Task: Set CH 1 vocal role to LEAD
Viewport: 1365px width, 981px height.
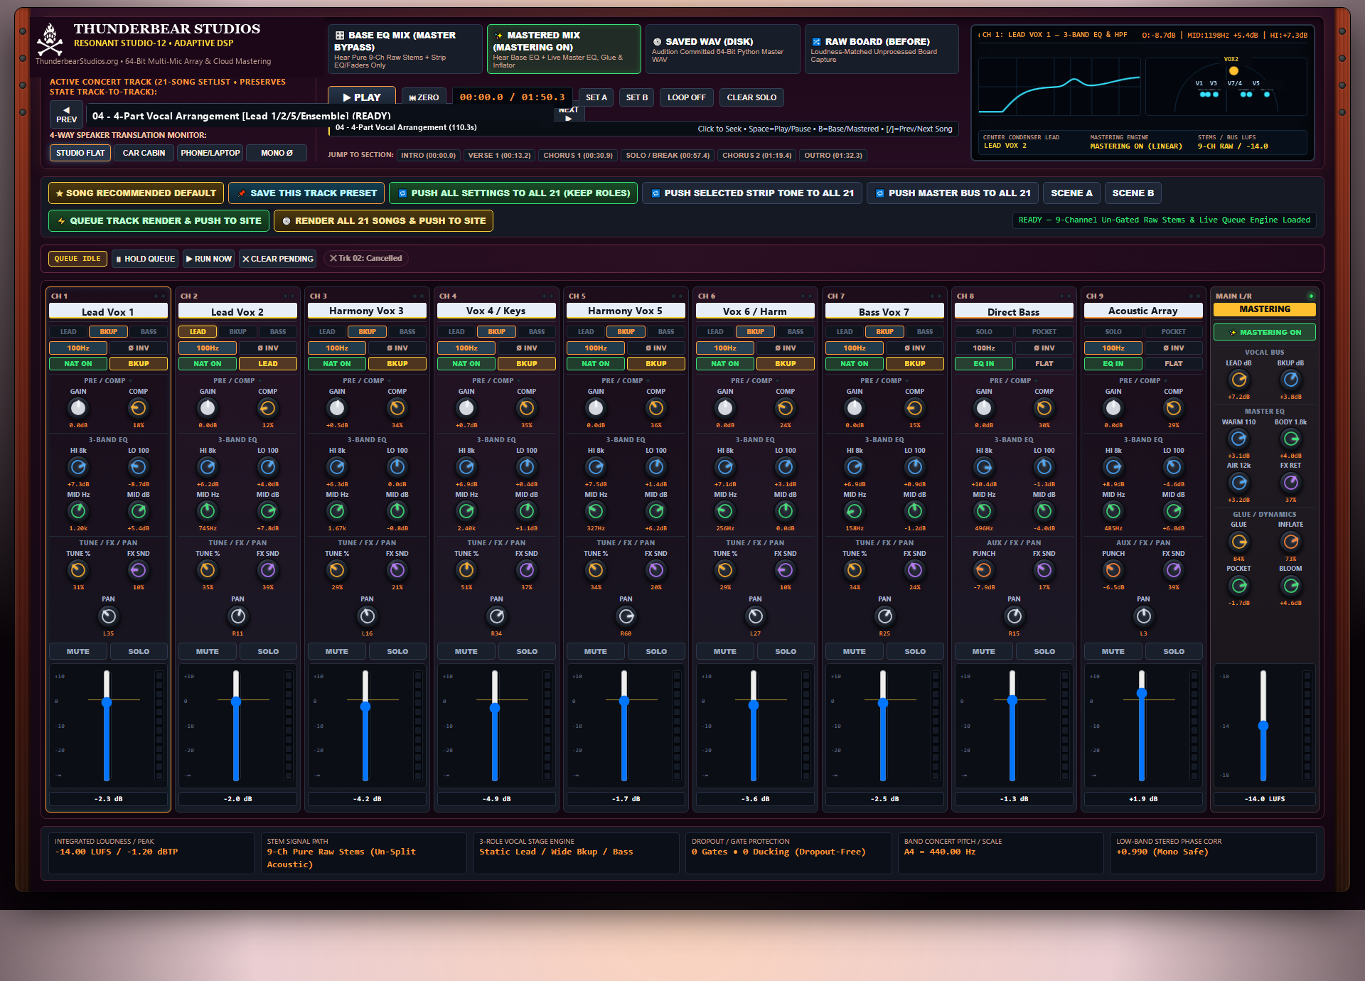Action: (x=68, y=331)
